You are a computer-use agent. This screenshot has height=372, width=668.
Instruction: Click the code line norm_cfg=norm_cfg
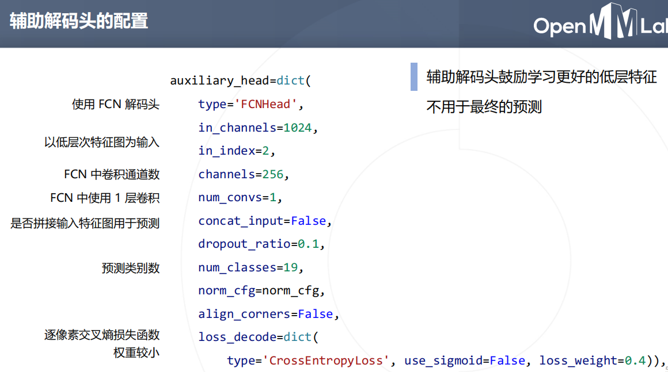click(261, 291)
